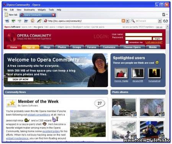Click the Opera Community red O logo
This screenshot has width=172, height=144.
point(11,37)
